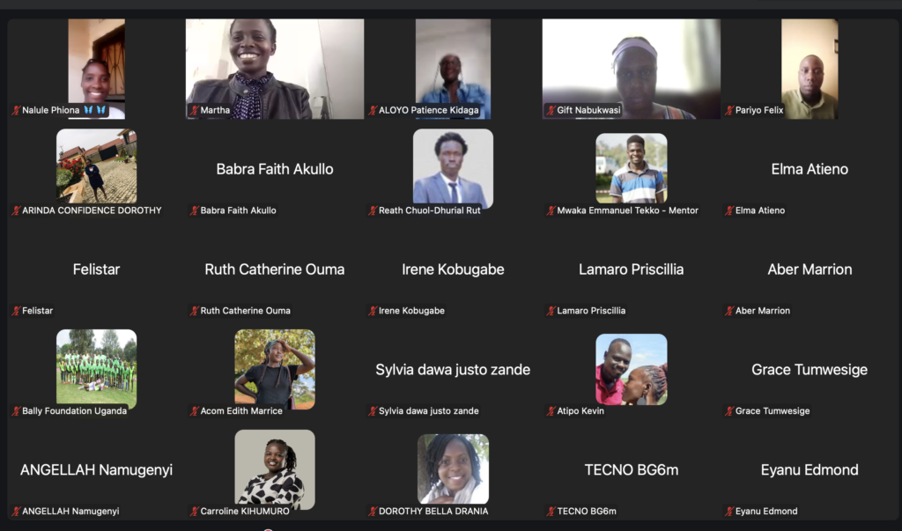The height and width of the screenshot is (531, 902).
Task: Select ALOYO Patience Kidaga's video feed
Action: (454, 69)
